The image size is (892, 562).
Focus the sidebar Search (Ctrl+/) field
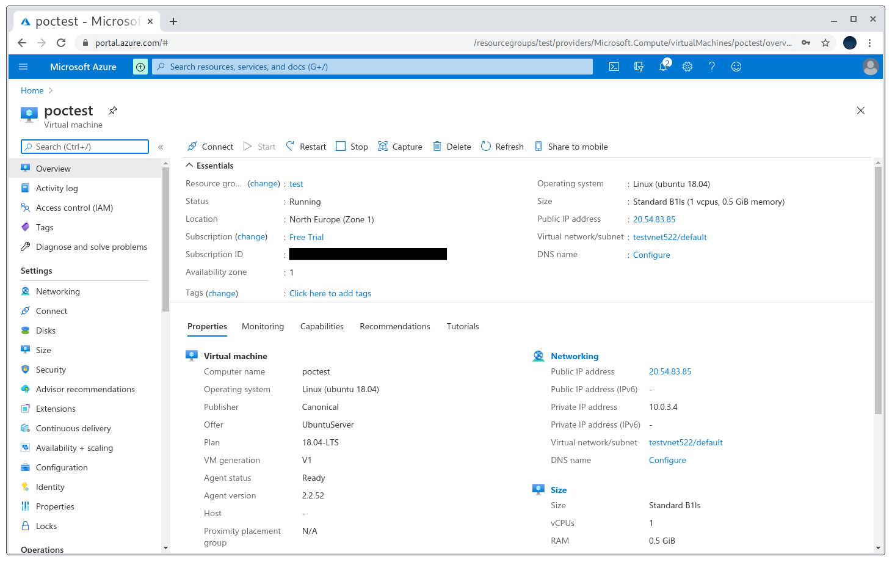[85, 147]
